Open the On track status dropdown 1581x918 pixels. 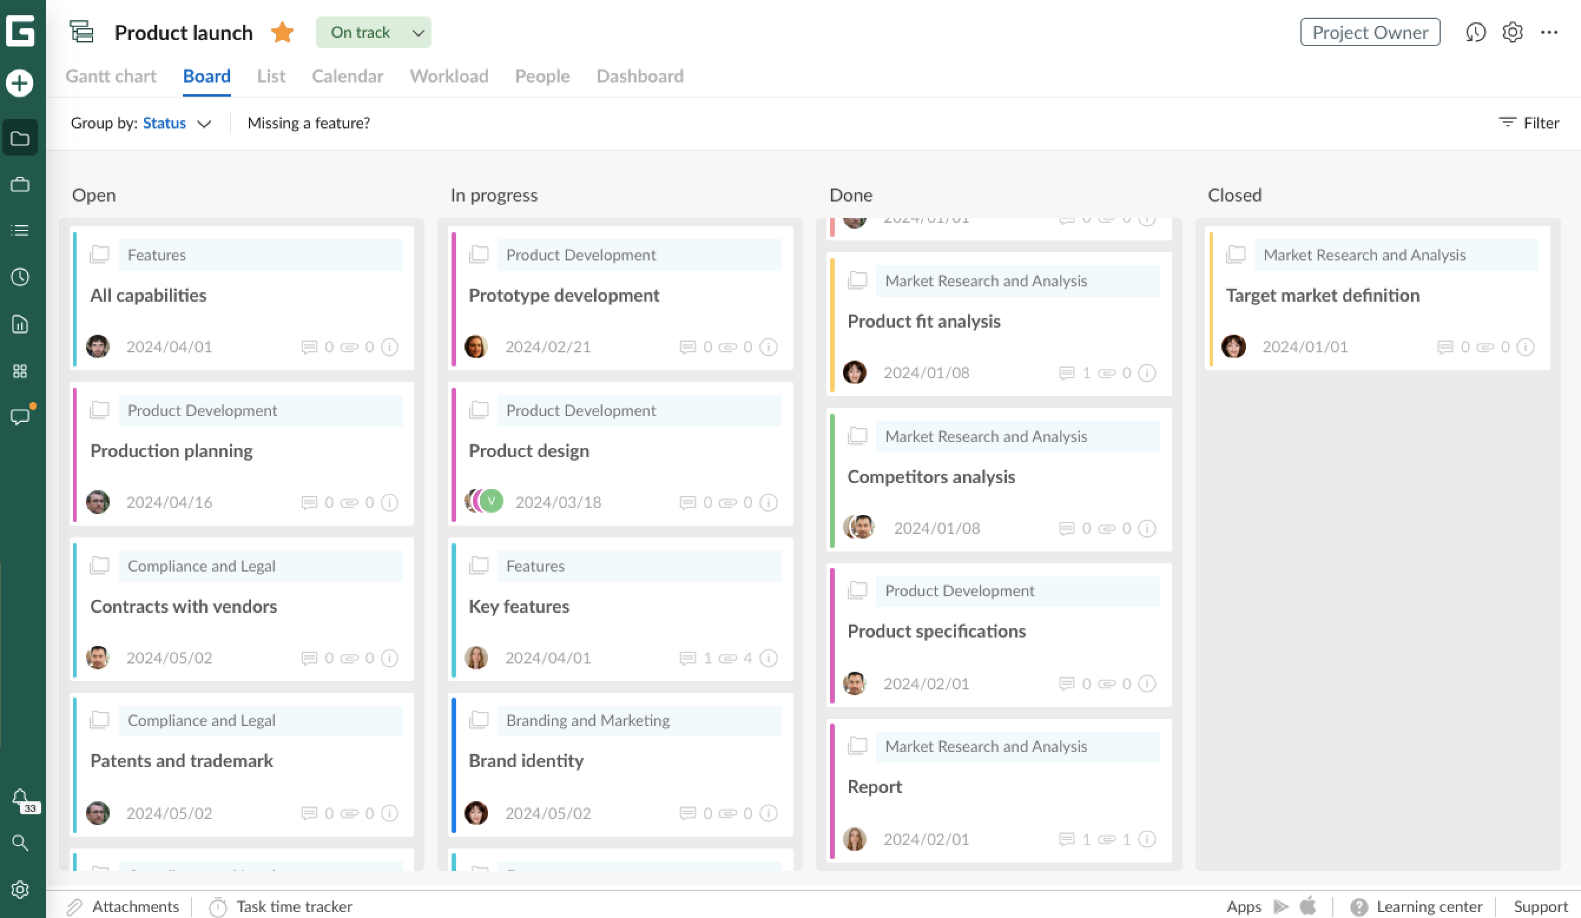point(373,32)
